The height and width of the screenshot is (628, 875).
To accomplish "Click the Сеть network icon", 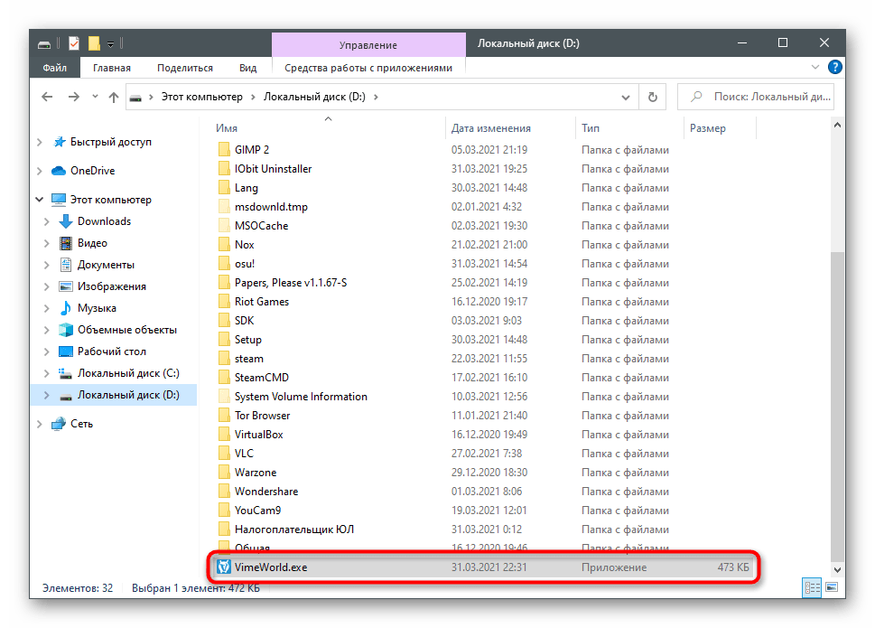I will (59, 424).
